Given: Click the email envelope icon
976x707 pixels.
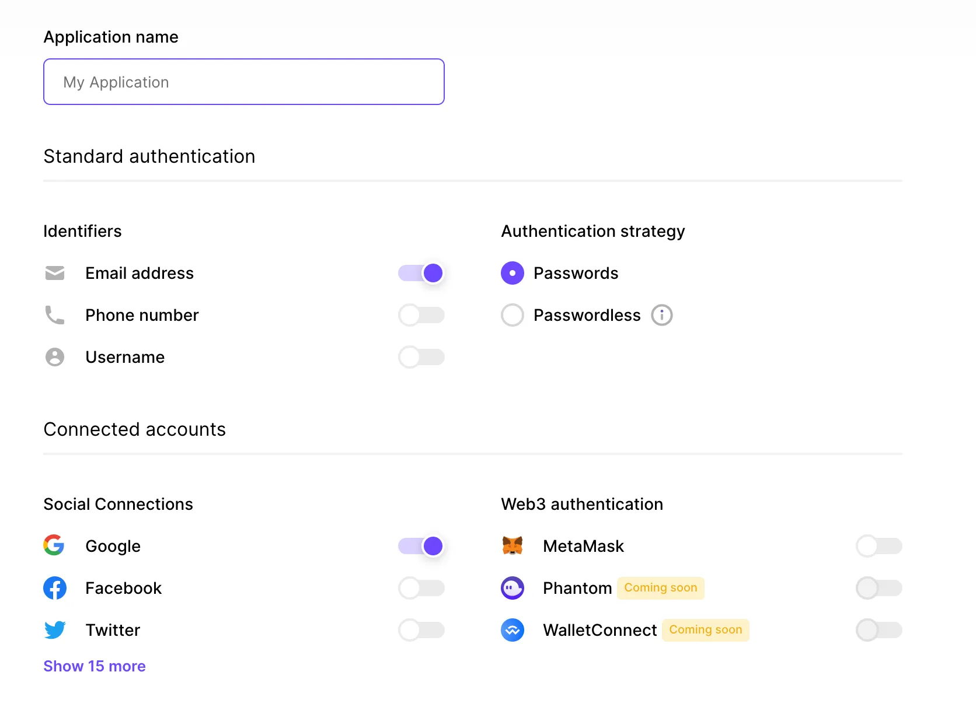Looking at the screenshot, I should pyautogui.click(x=54, y=273).
